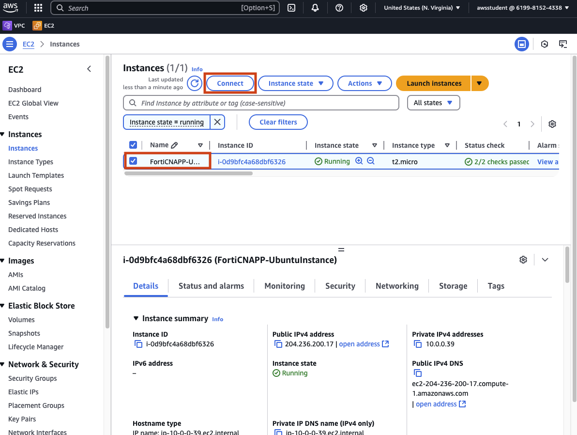Open the help question mark menu
Image resolution: width=577 pixels, height=435 pixels.
339,8
